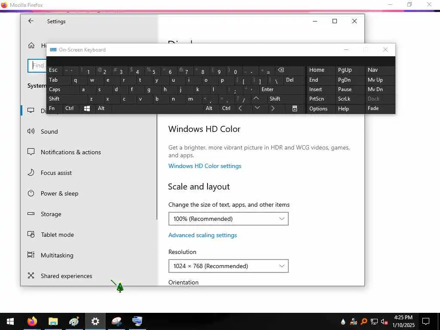This screenshot has width=440, height=330.
Task: Click PrtScn key on On-Screen Keyboard
Action: point(321,99)
